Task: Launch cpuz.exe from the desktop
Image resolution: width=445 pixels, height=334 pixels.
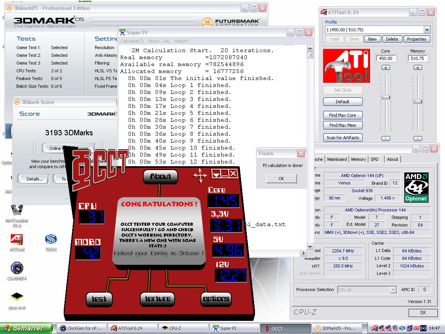Action: [x=17, y=297]
